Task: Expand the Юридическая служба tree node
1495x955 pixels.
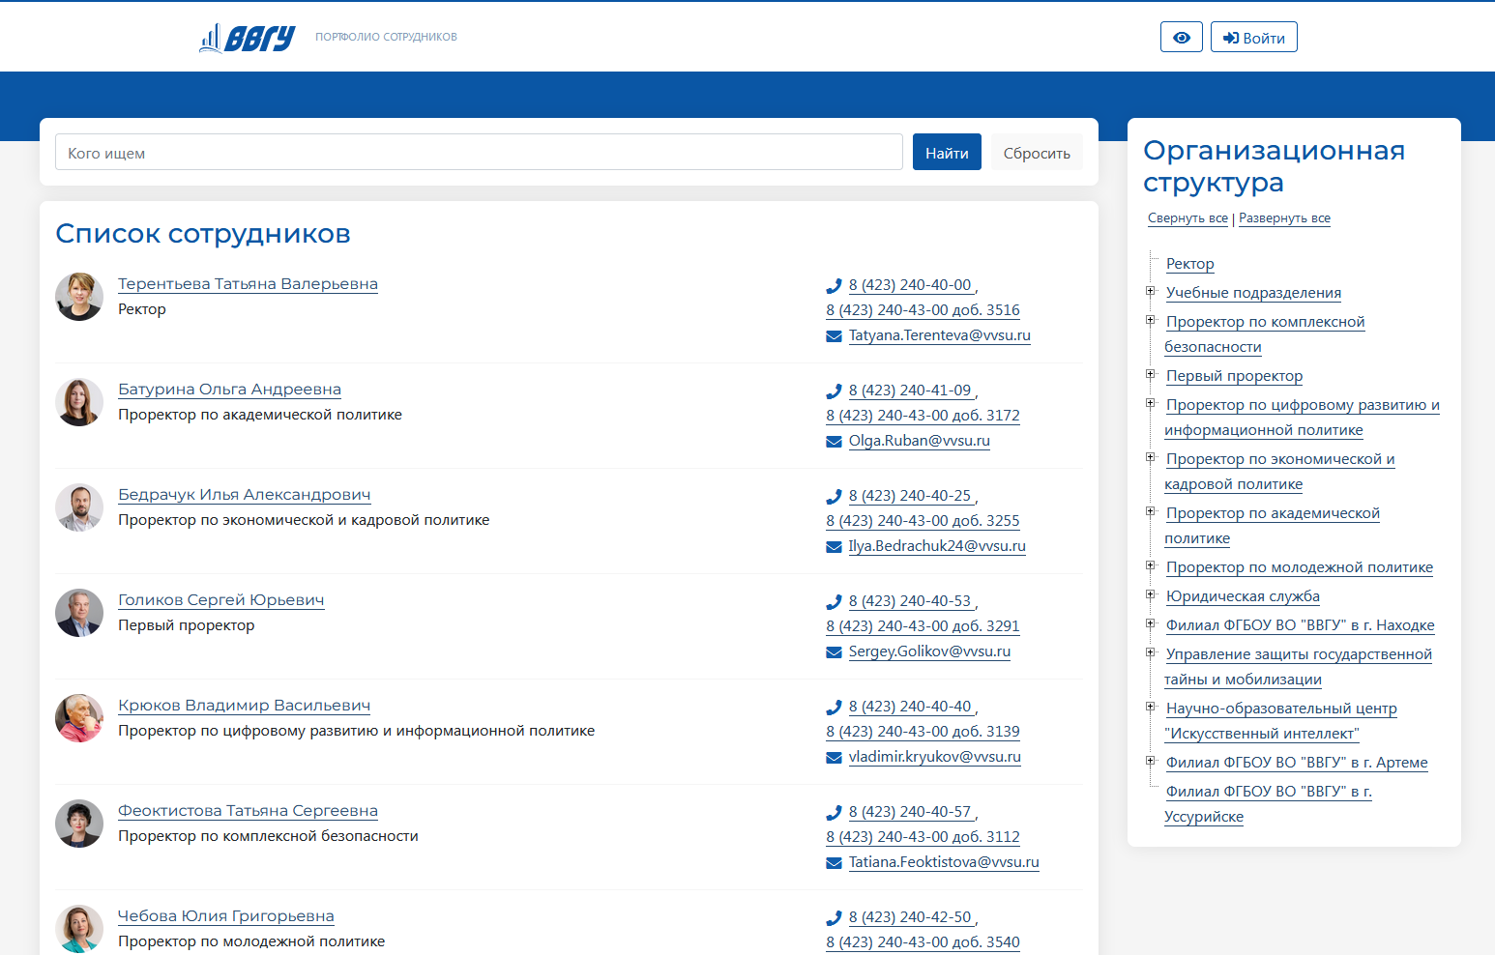Action: pos(1151,594)
